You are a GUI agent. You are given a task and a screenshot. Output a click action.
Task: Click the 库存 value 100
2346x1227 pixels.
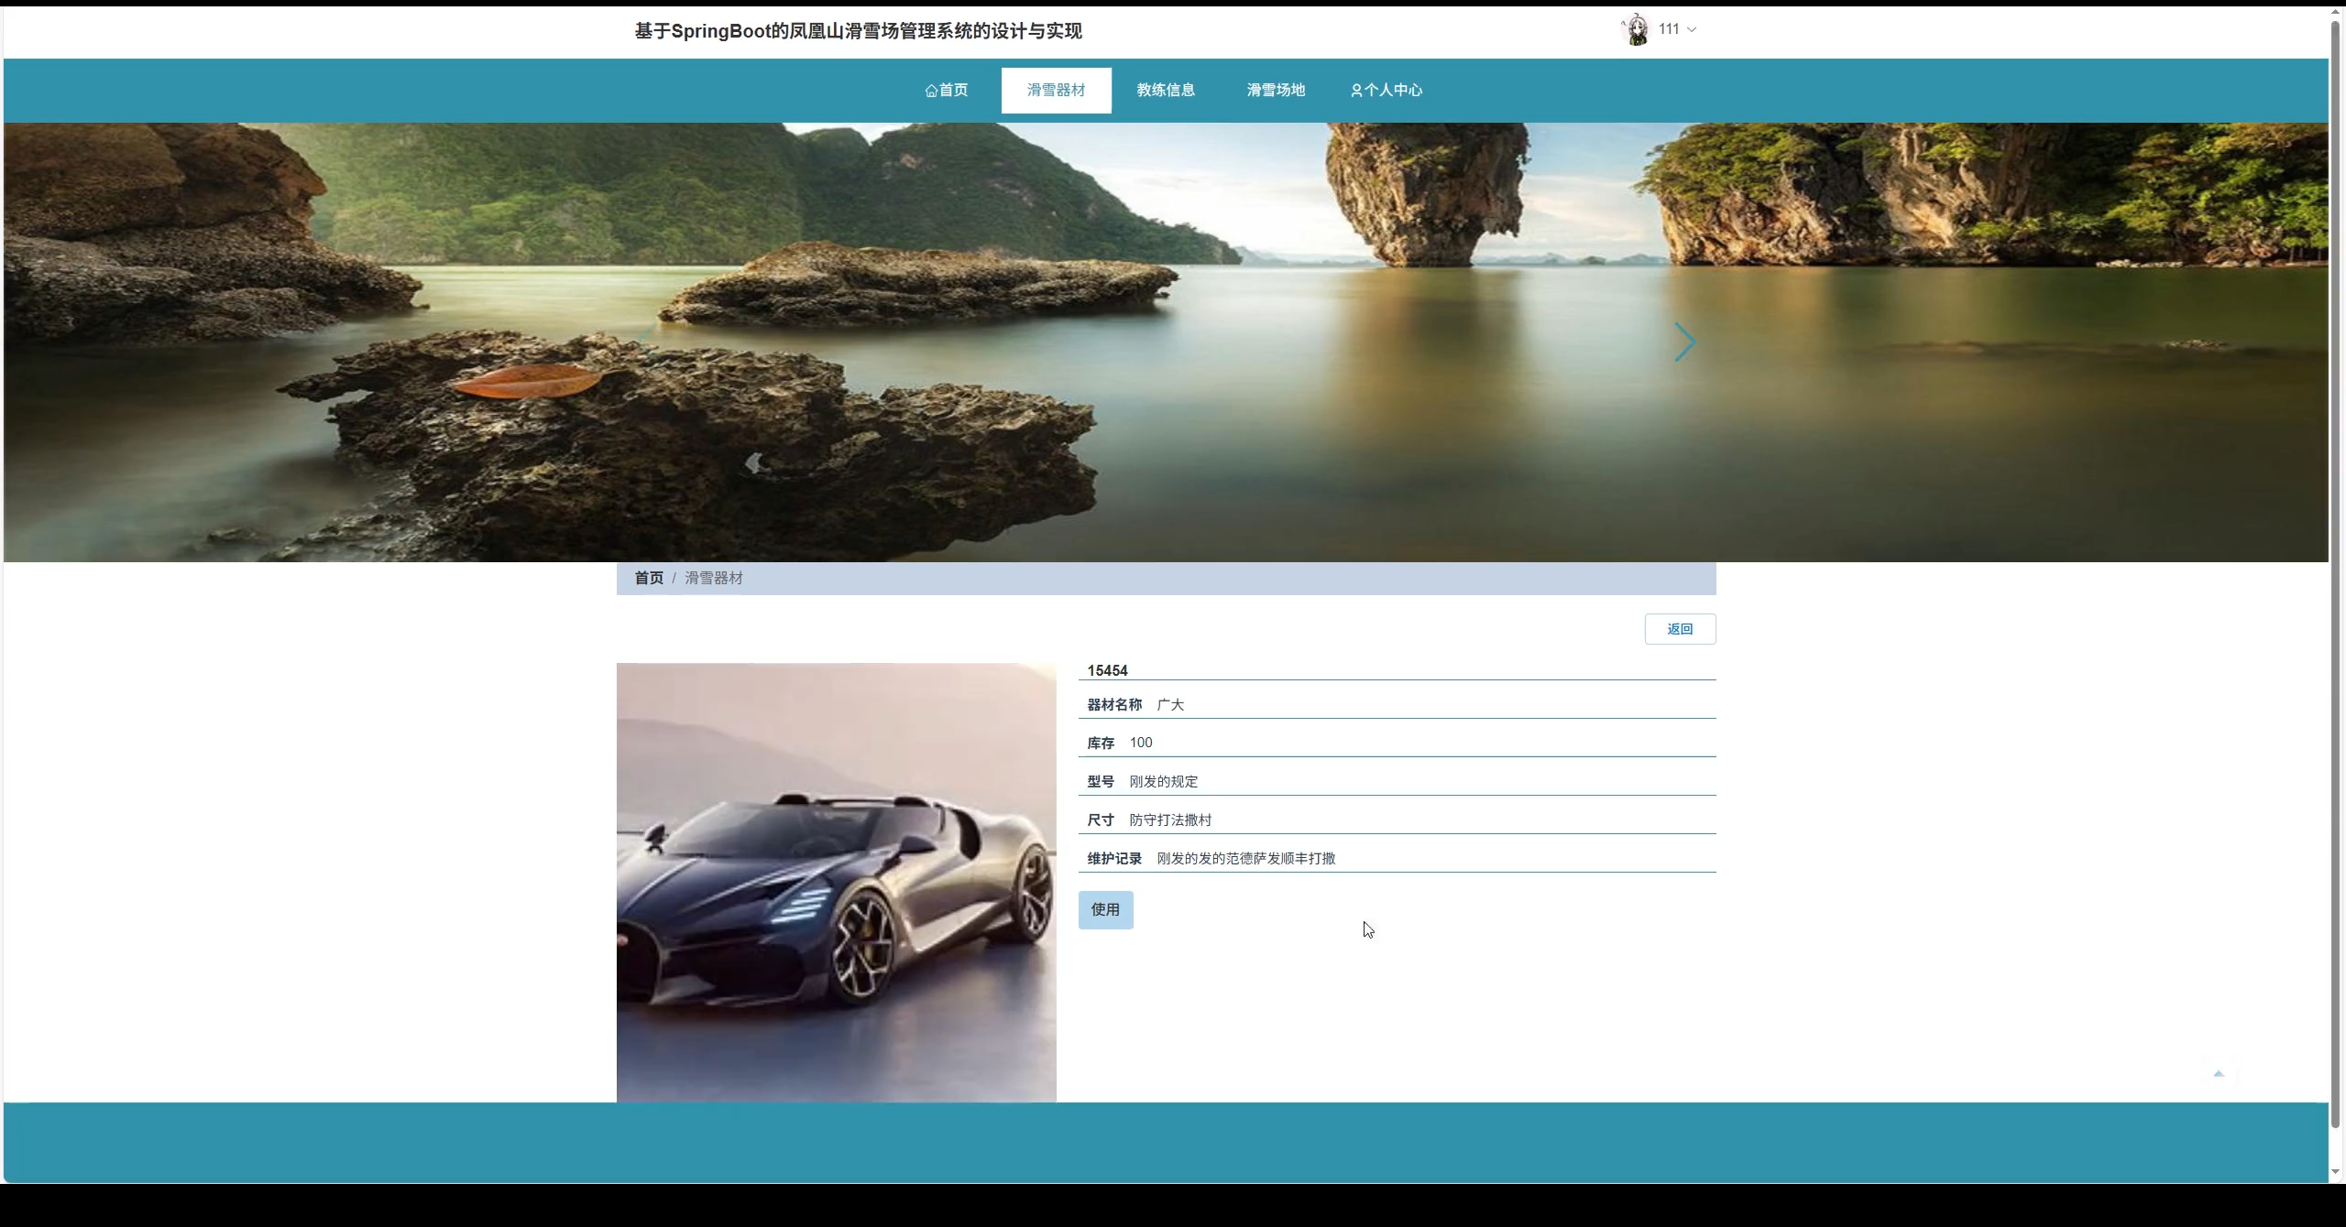click(1141, 743)
